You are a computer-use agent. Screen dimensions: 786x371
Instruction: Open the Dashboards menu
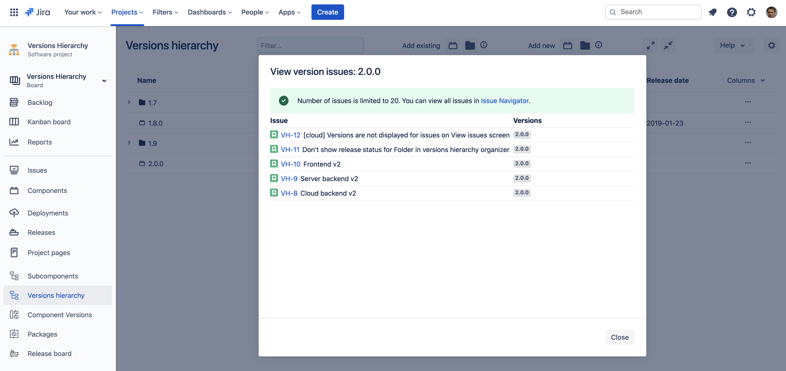209,12
